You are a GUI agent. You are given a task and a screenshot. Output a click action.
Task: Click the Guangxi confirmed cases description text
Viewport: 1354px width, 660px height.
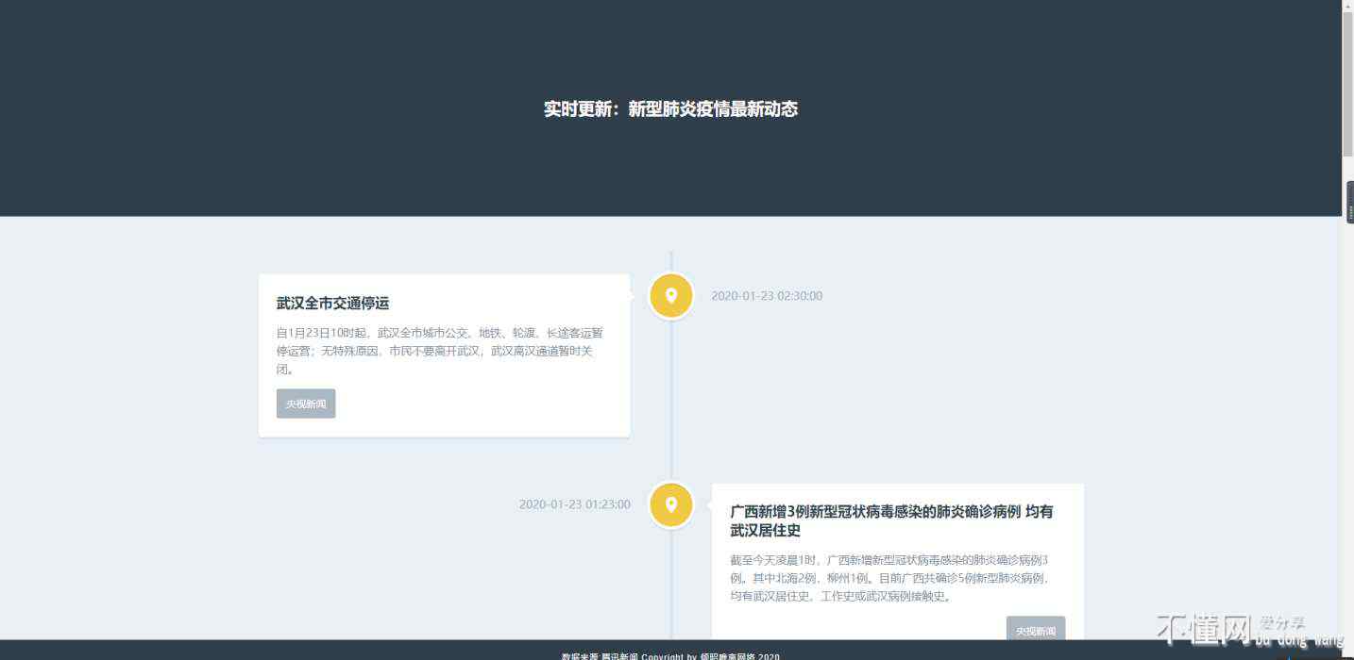(x=889, y=578)
